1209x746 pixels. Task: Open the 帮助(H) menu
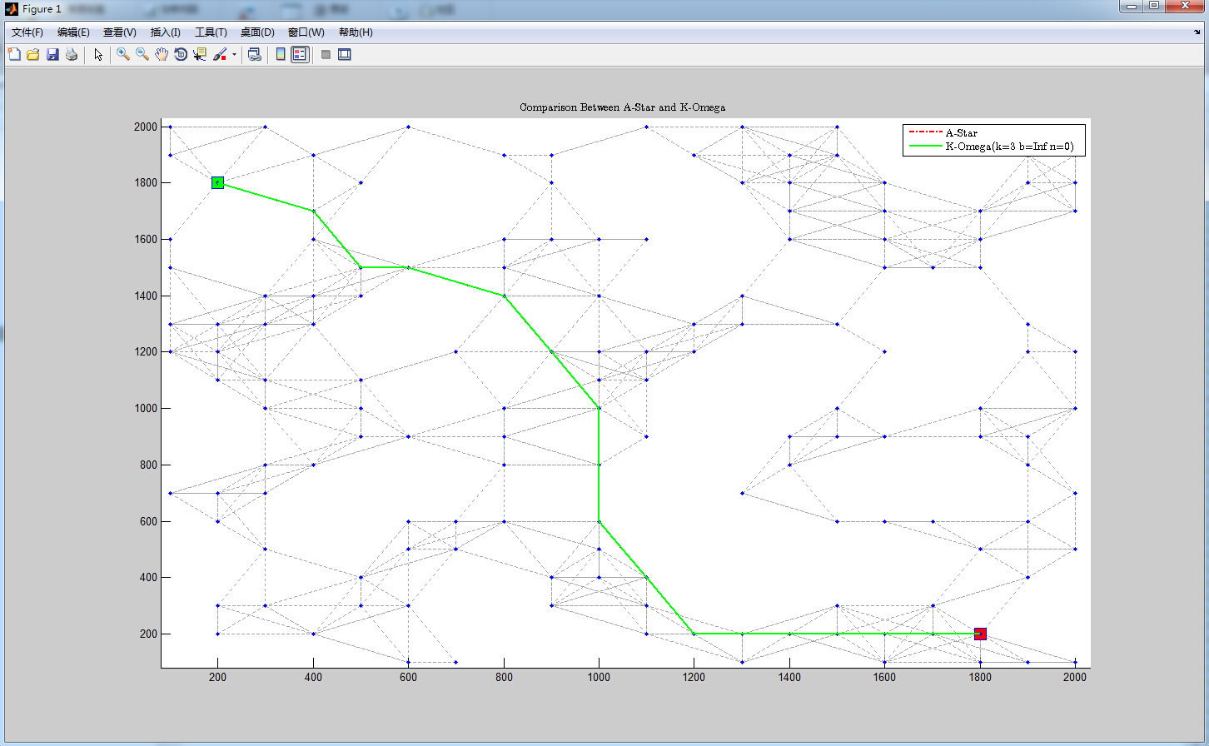(356, 32)
